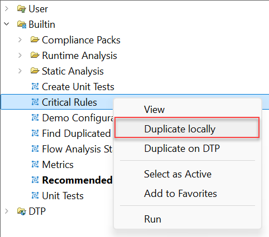Screen dimensions: 269x237
Task: Expand the Static Analysis folder
Action: coord(20,71)
